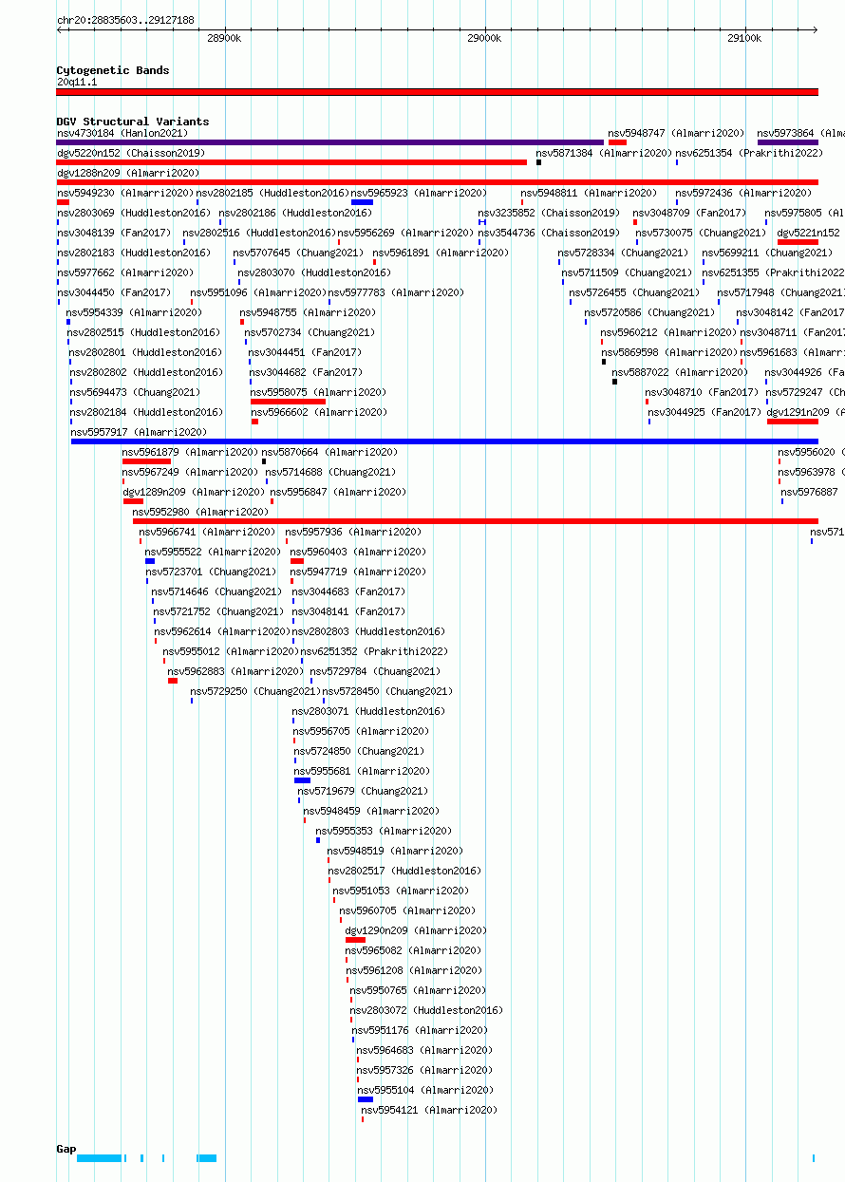Select nsv3048141 (Fan2017) label
The image size is (845, 1182).
tap(348, 611)
